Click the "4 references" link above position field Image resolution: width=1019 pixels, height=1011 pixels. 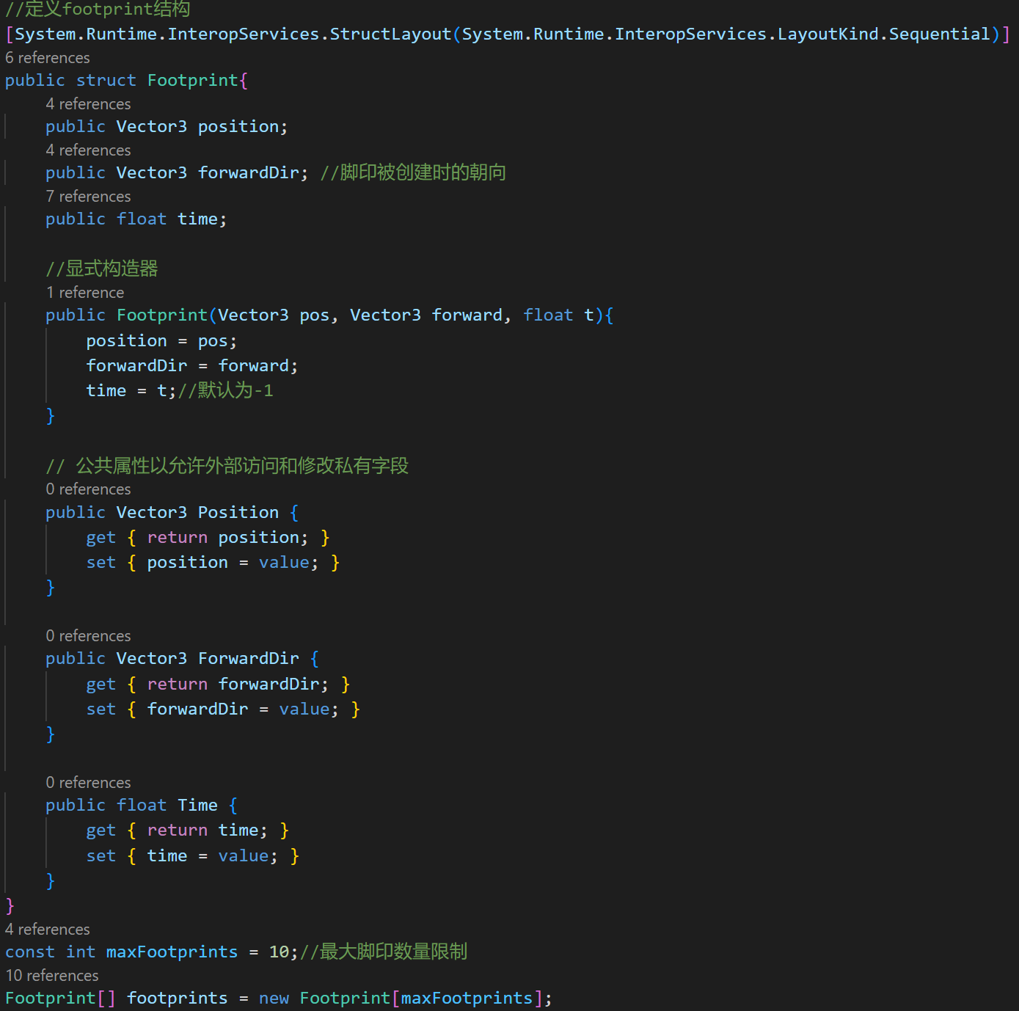88,103
